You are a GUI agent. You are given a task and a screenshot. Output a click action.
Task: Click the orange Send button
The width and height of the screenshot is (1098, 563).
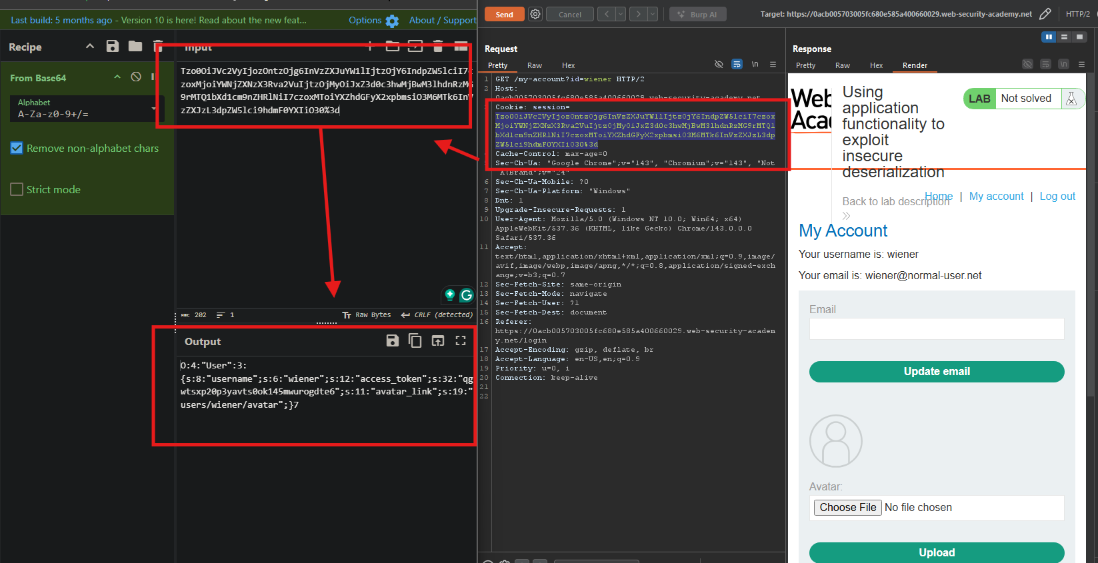[505, 14]
